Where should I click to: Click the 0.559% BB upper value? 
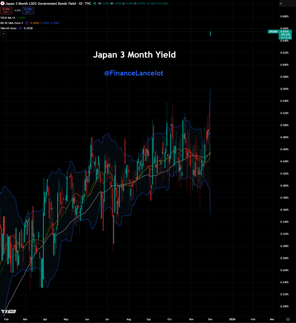click(45, 23)
